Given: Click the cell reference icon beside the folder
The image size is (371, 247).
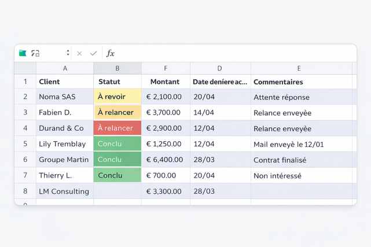Looking at the screenshot, I should tap(35, 53).
